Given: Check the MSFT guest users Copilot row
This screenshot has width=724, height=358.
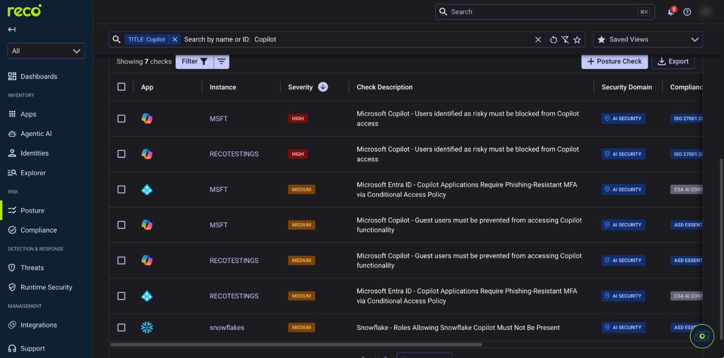Looking at the screenshot, I should (x=121, y=225).
